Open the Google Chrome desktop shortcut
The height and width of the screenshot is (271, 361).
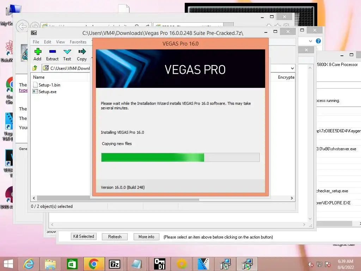pos(9,91)
